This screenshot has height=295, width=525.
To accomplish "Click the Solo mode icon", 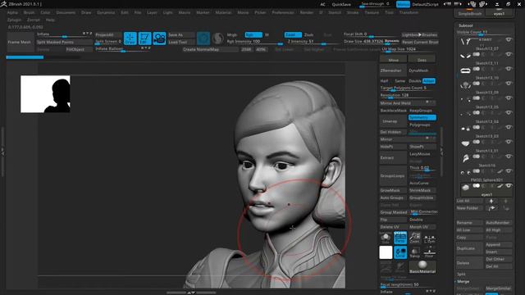I will coord(386,238).
